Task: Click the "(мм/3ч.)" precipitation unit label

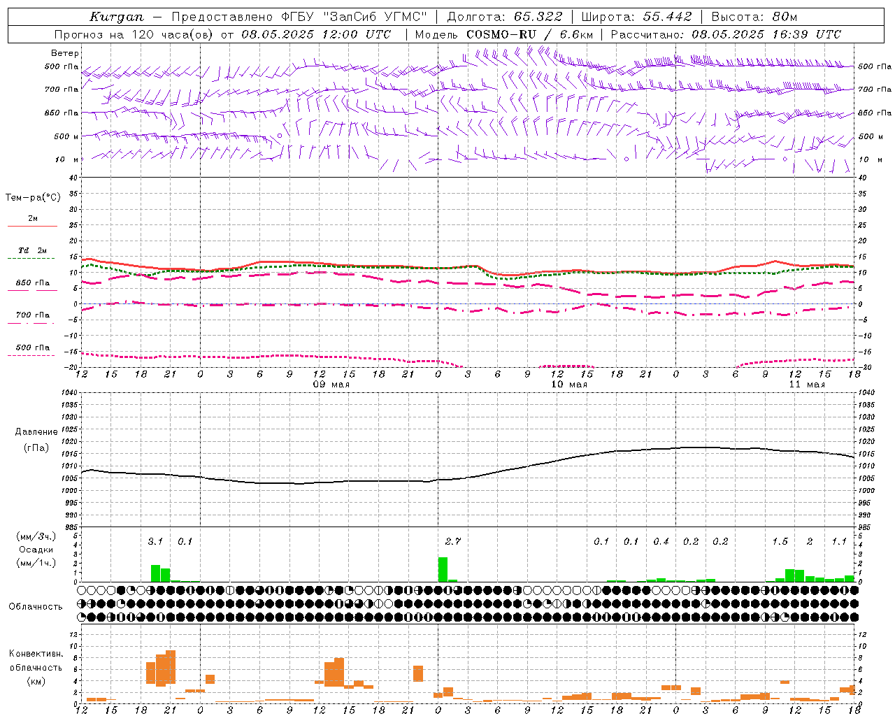Action: click(x=36, y=536)
